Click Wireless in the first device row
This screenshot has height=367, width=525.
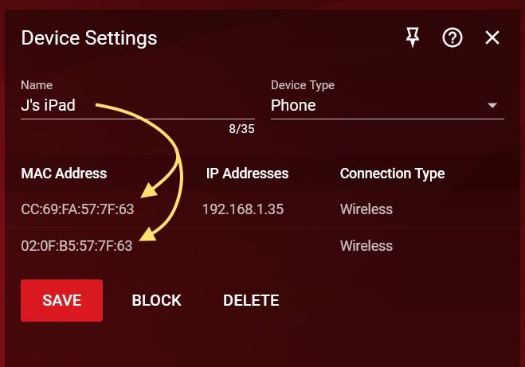click(366, 209)
